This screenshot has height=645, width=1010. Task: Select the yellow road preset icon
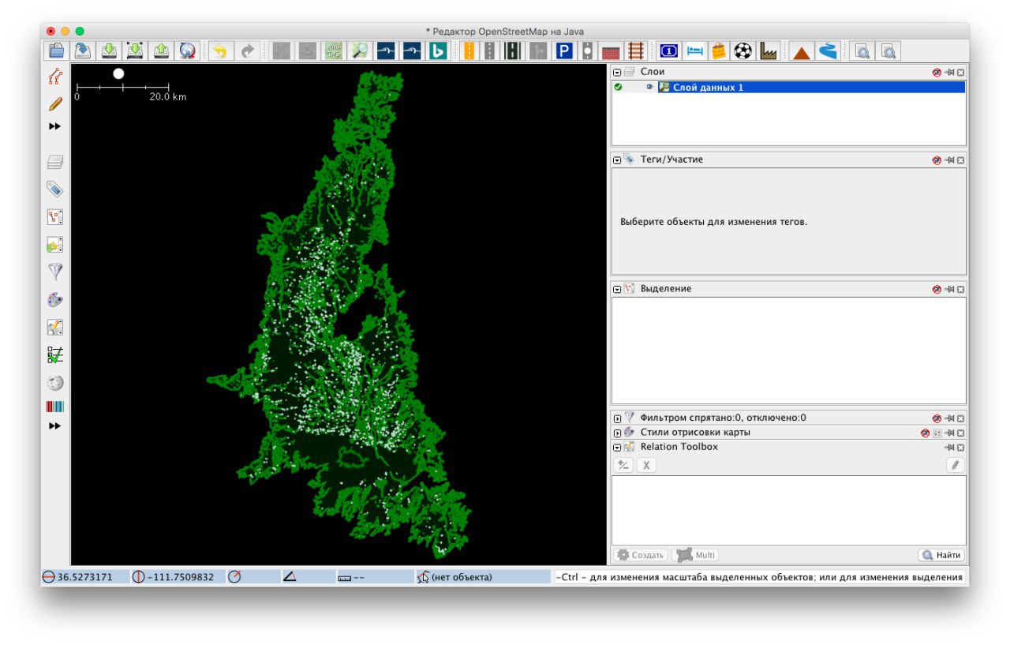click(469, 51)
